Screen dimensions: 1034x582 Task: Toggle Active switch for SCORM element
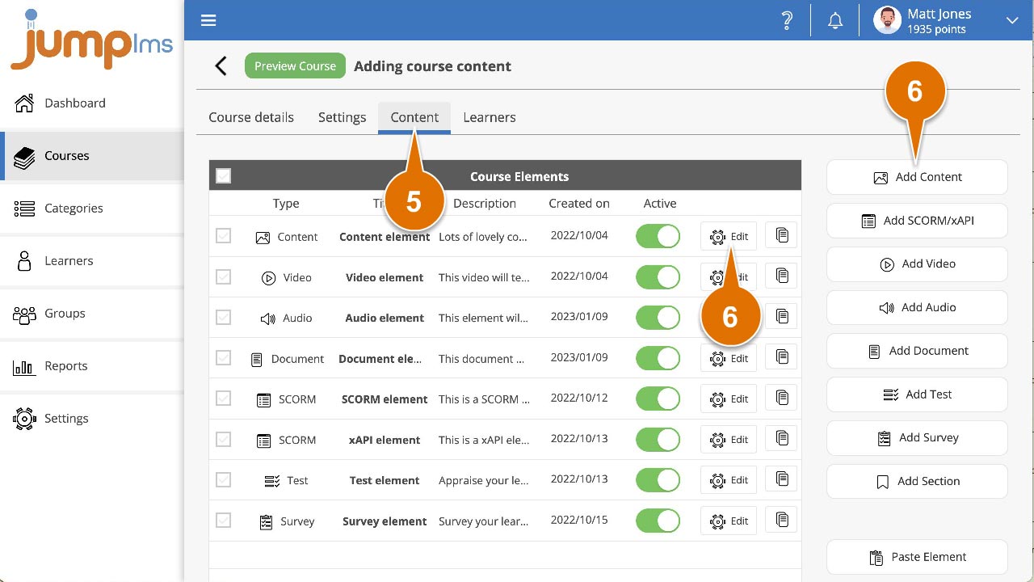click(x=658, y=399)
